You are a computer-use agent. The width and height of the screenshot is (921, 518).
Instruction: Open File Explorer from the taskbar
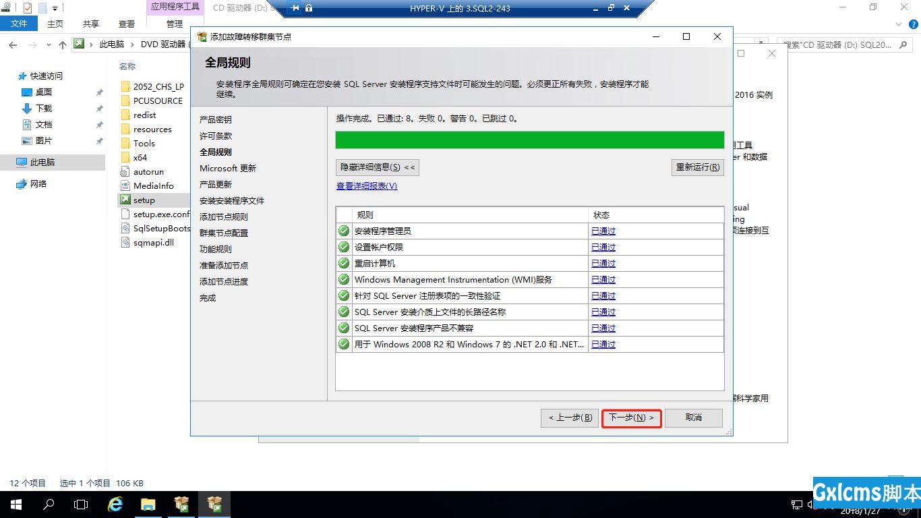tap(148, 504)
